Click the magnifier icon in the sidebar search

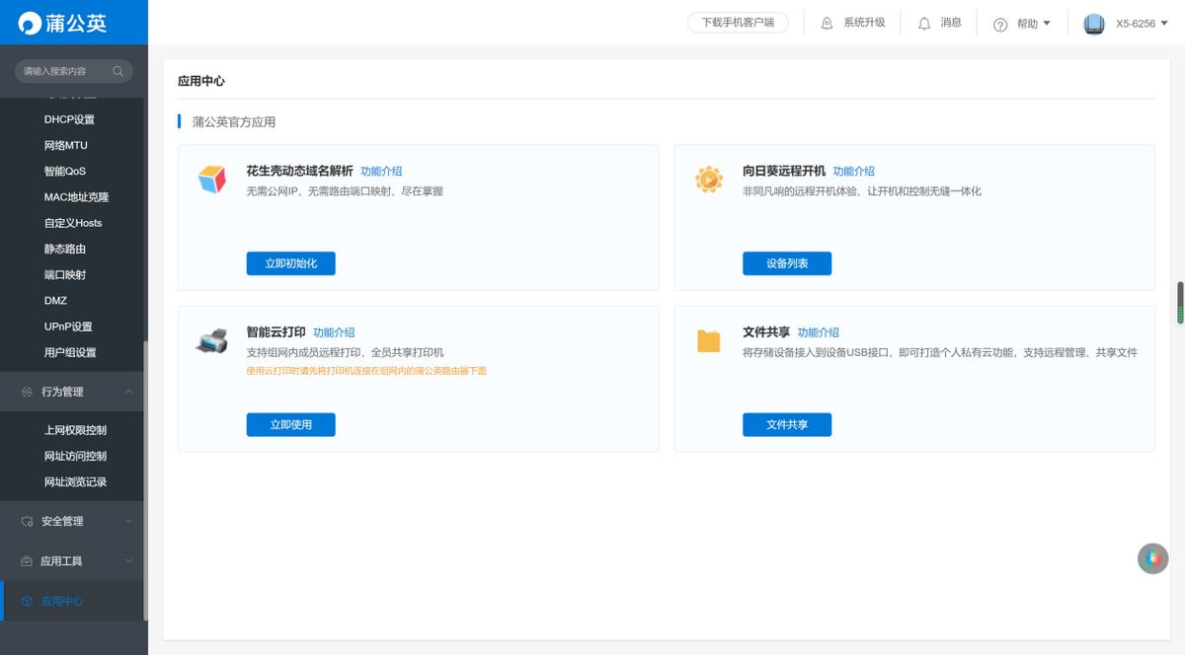[118, 71]
